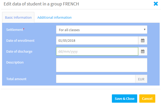Click the Save & Close button
162x105 pixels.
(125, 99)
